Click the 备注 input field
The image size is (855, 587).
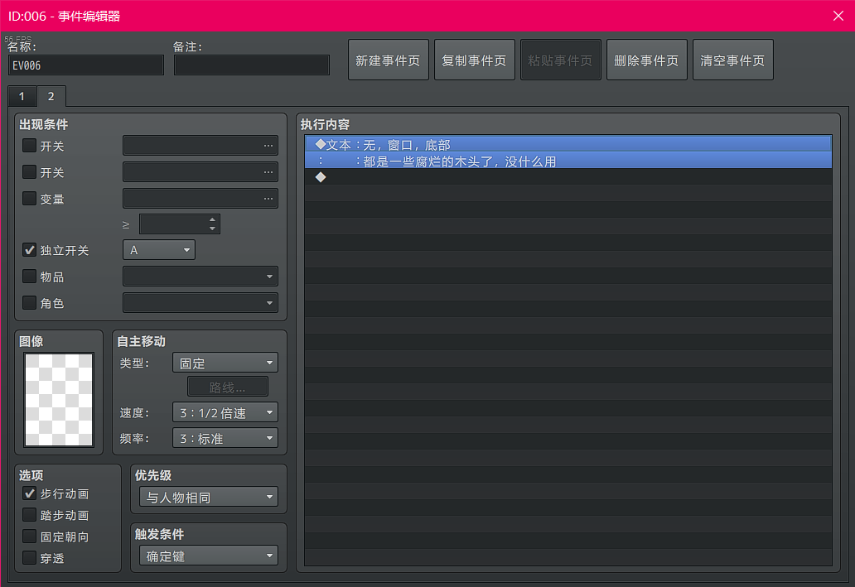click(x=251, y=65)
